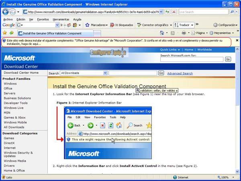This screenshot has height=181, width=241.
Task: Open the Windows product family link
Action: point(10,83)
